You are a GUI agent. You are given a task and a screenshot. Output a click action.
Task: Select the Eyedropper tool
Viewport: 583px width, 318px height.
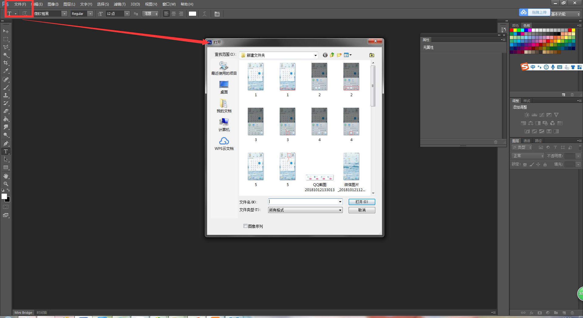tap(6, 71)
